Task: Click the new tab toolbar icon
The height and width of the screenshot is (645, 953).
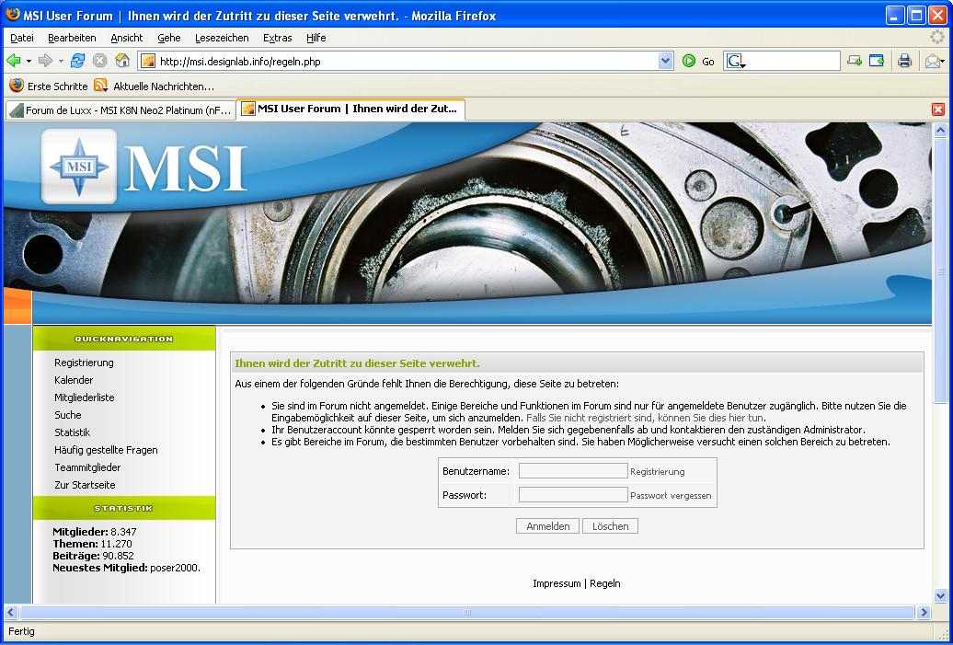Action: (x=855, y=61)
